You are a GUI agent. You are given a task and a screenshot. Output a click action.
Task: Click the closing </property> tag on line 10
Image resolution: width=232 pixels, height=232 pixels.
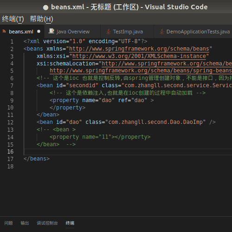tap(67, 108)
